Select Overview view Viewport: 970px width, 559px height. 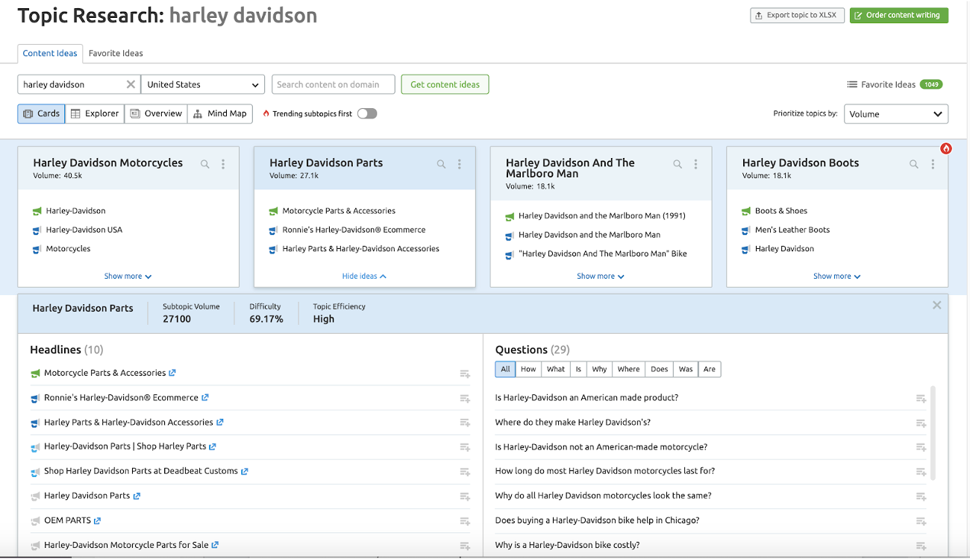(156, 113)
